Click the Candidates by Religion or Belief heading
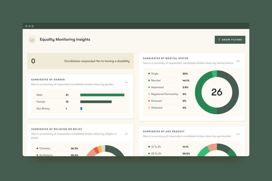Viewport: 272px width, 181px height. [x=57, y=129]
